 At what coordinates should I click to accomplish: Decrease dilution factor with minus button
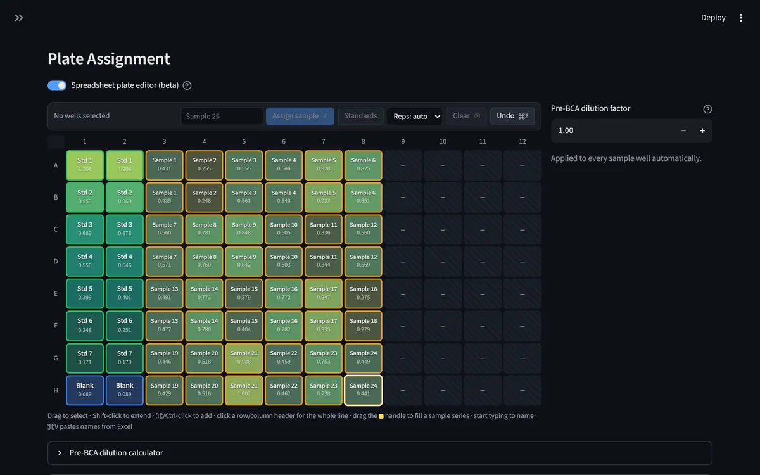[x=683, y=130]
